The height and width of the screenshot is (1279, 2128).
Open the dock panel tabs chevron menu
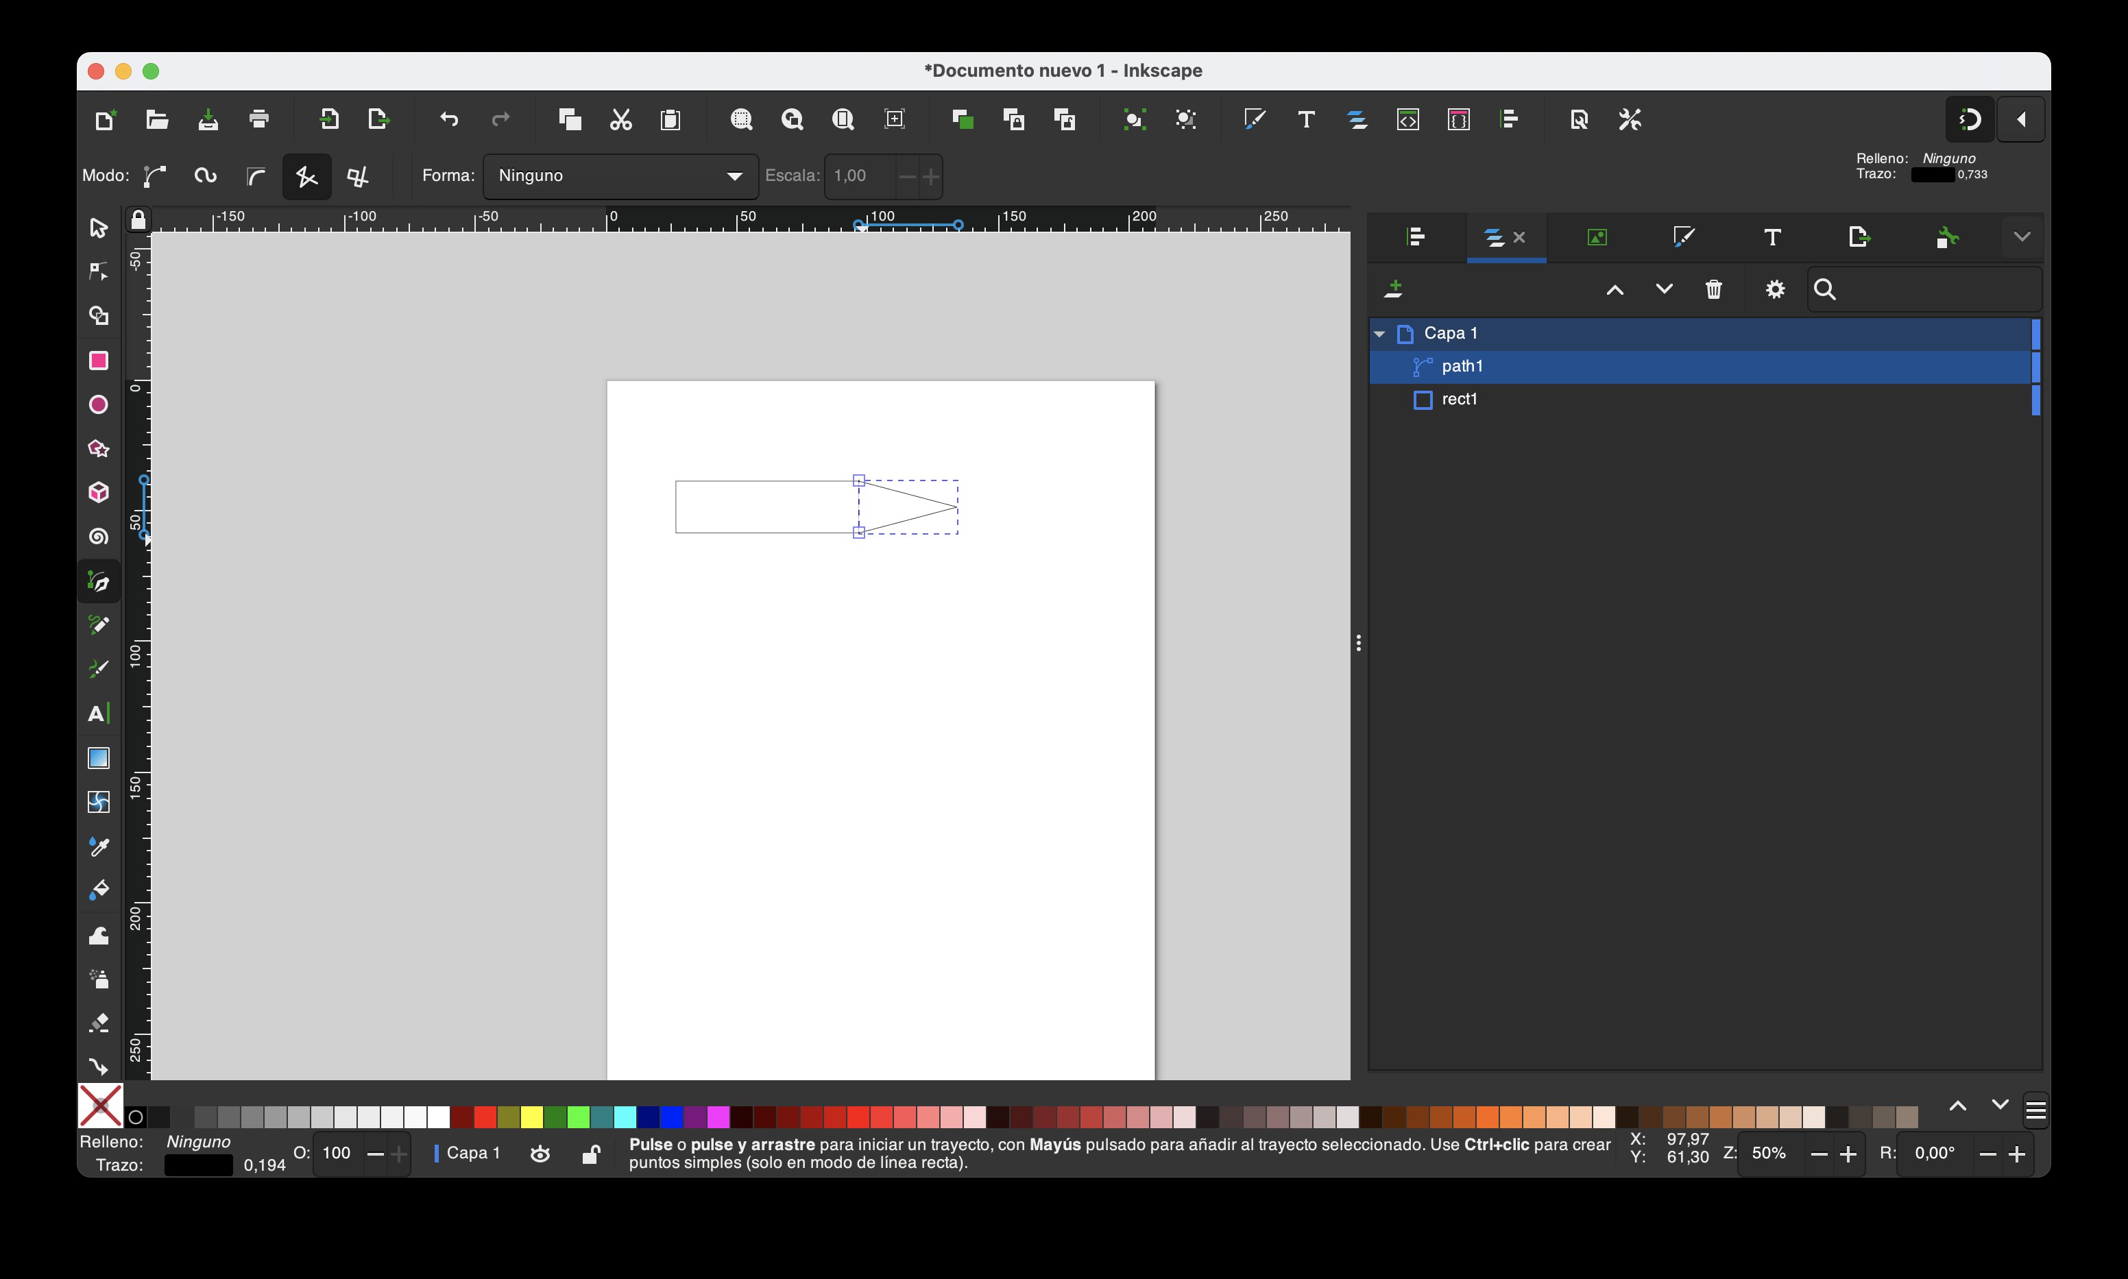(x=2022, y=237)
